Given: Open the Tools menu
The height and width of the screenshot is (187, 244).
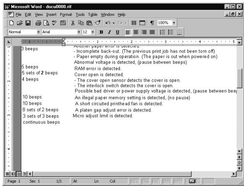Looking at the screenshot, I should (80, 15).
